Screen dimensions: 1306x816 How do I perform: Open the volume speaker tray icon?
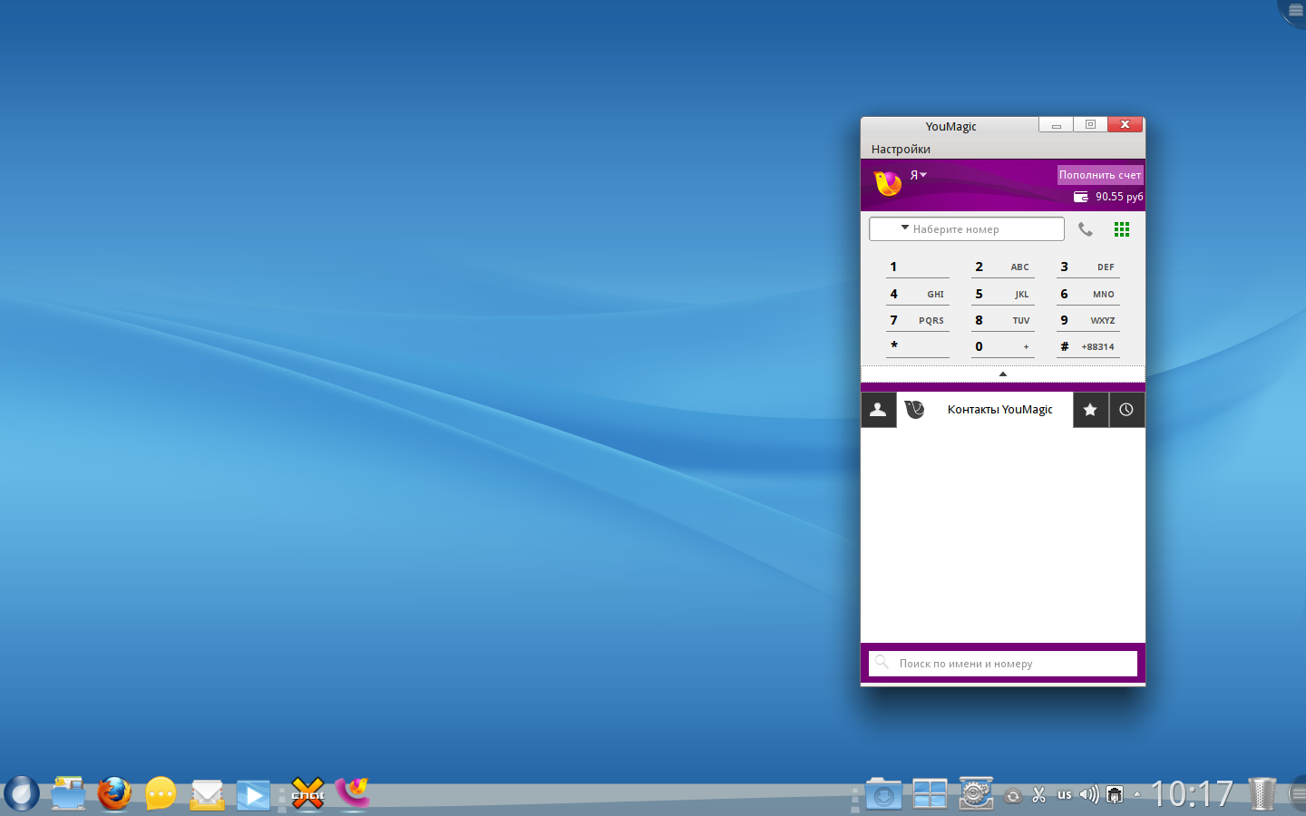pyautogui.click(x=1089, y=795)
